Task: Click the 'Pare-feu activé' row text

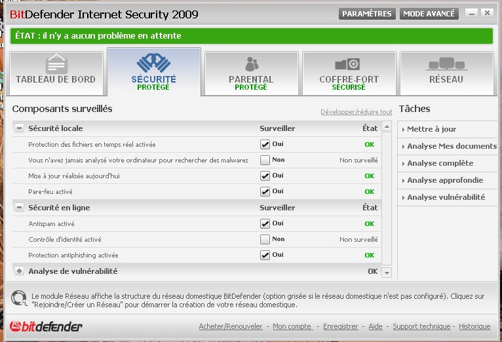Action: 50,191
